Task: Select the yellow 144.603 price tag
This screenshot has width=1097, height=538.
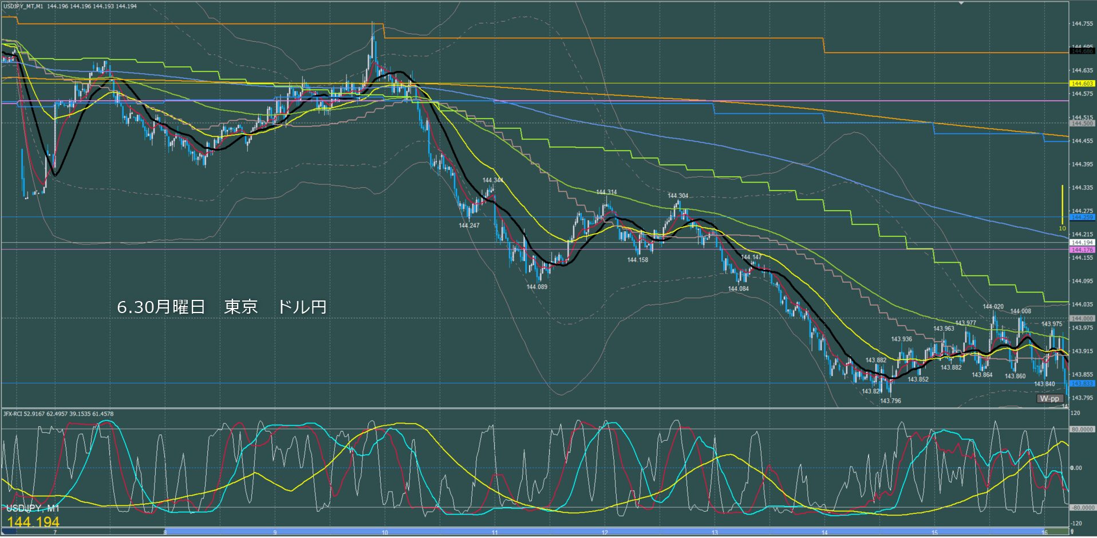Action: [x=1082, y=84]
